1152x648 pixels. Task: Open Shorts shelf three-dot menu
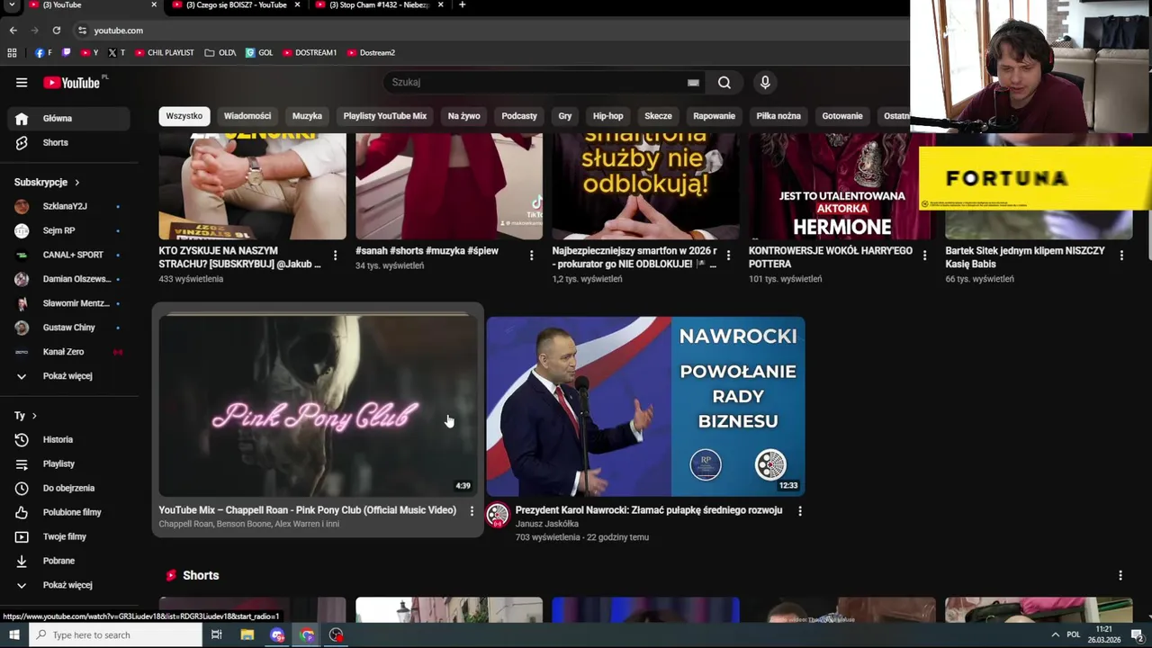[1120, 575]
